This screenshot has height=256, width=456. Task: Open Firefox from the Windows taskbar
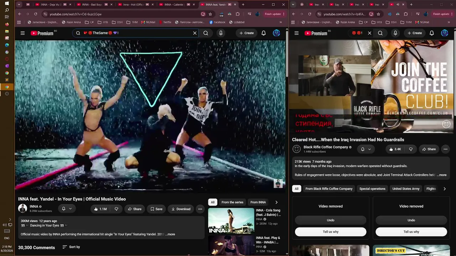[x=7, y=24]
